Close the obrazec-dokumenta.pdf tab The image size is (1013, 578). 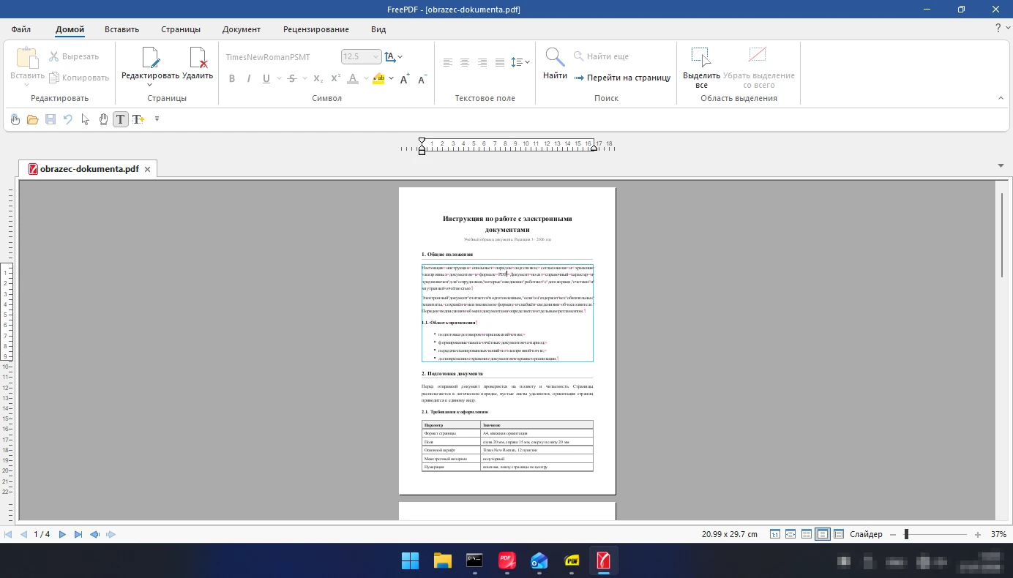click(x=147, y=169)
